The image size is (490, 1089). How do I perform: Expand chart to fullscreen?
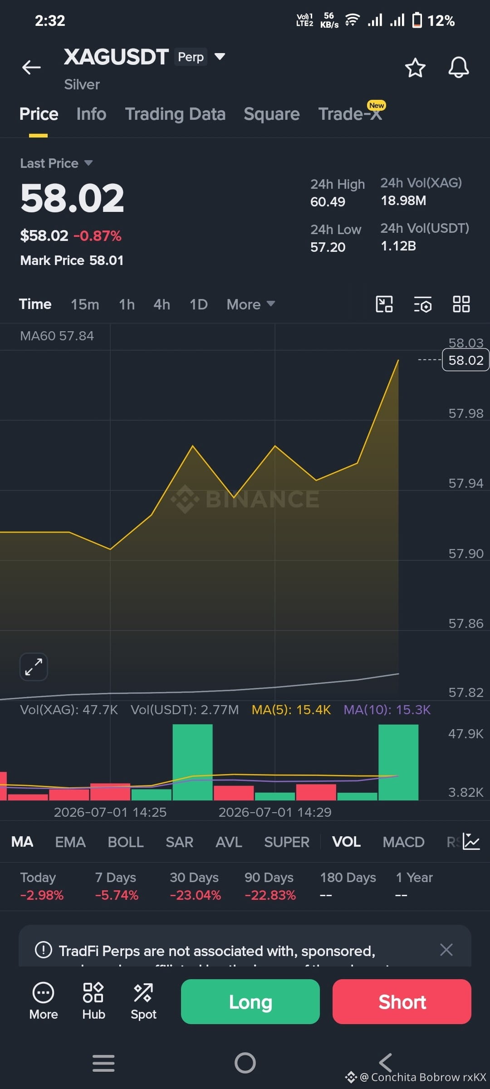pos(34,667)
